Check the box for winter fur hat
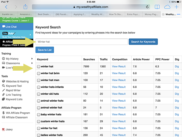182x137 pixels. (x=39, y=128)
